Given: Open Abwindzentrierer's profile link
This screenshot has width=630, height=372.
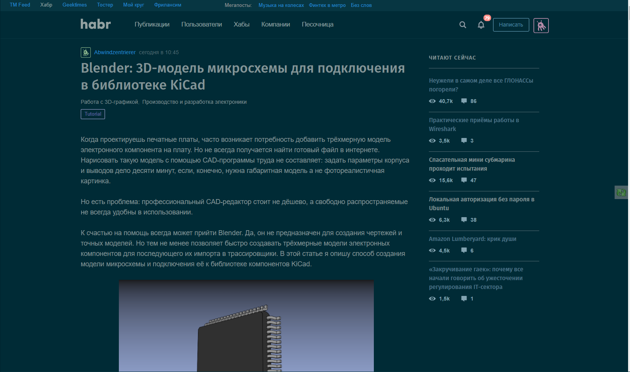Looking at the screenshot, I should 114,52.
